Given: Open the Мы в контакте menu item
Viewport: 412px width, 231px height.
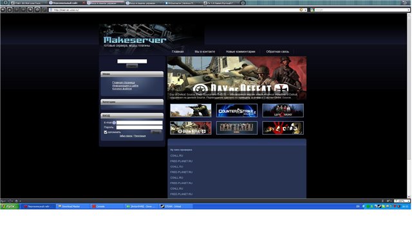Looking at the screenshot, I should tap(205, 51).
